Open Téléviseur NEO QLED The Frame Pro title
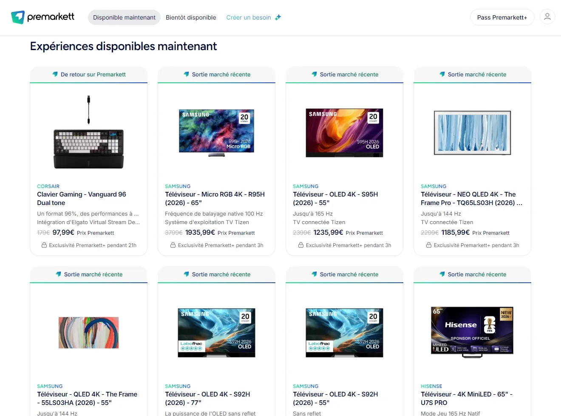561x416 pixels. (471, 199)
